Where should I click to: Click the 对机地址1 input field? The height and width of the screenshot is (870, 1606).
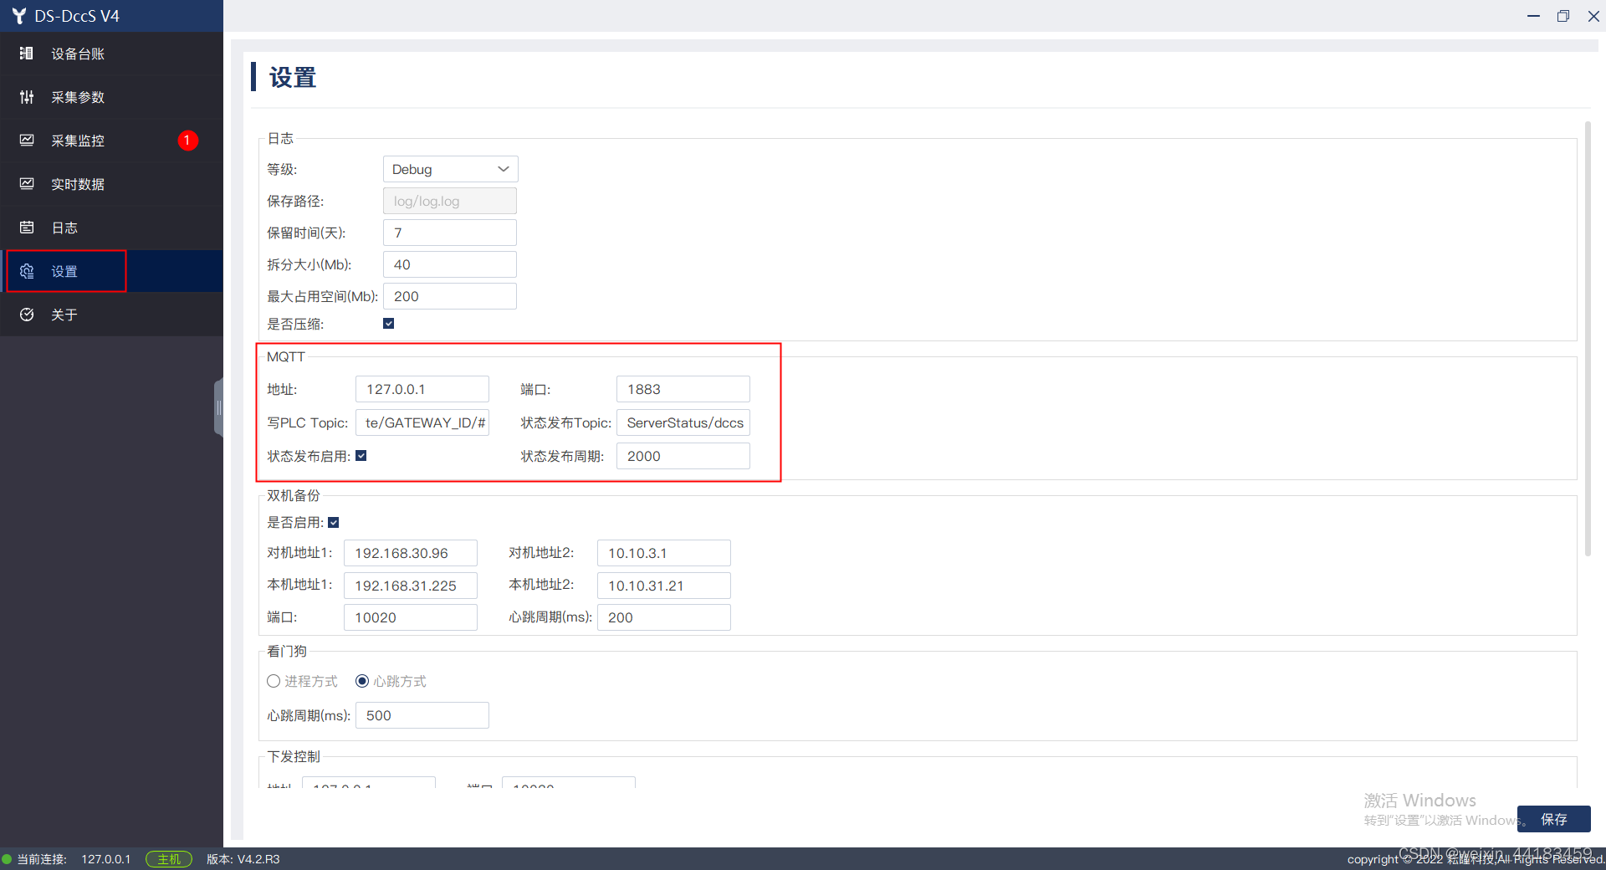click(x=411, y=553)
